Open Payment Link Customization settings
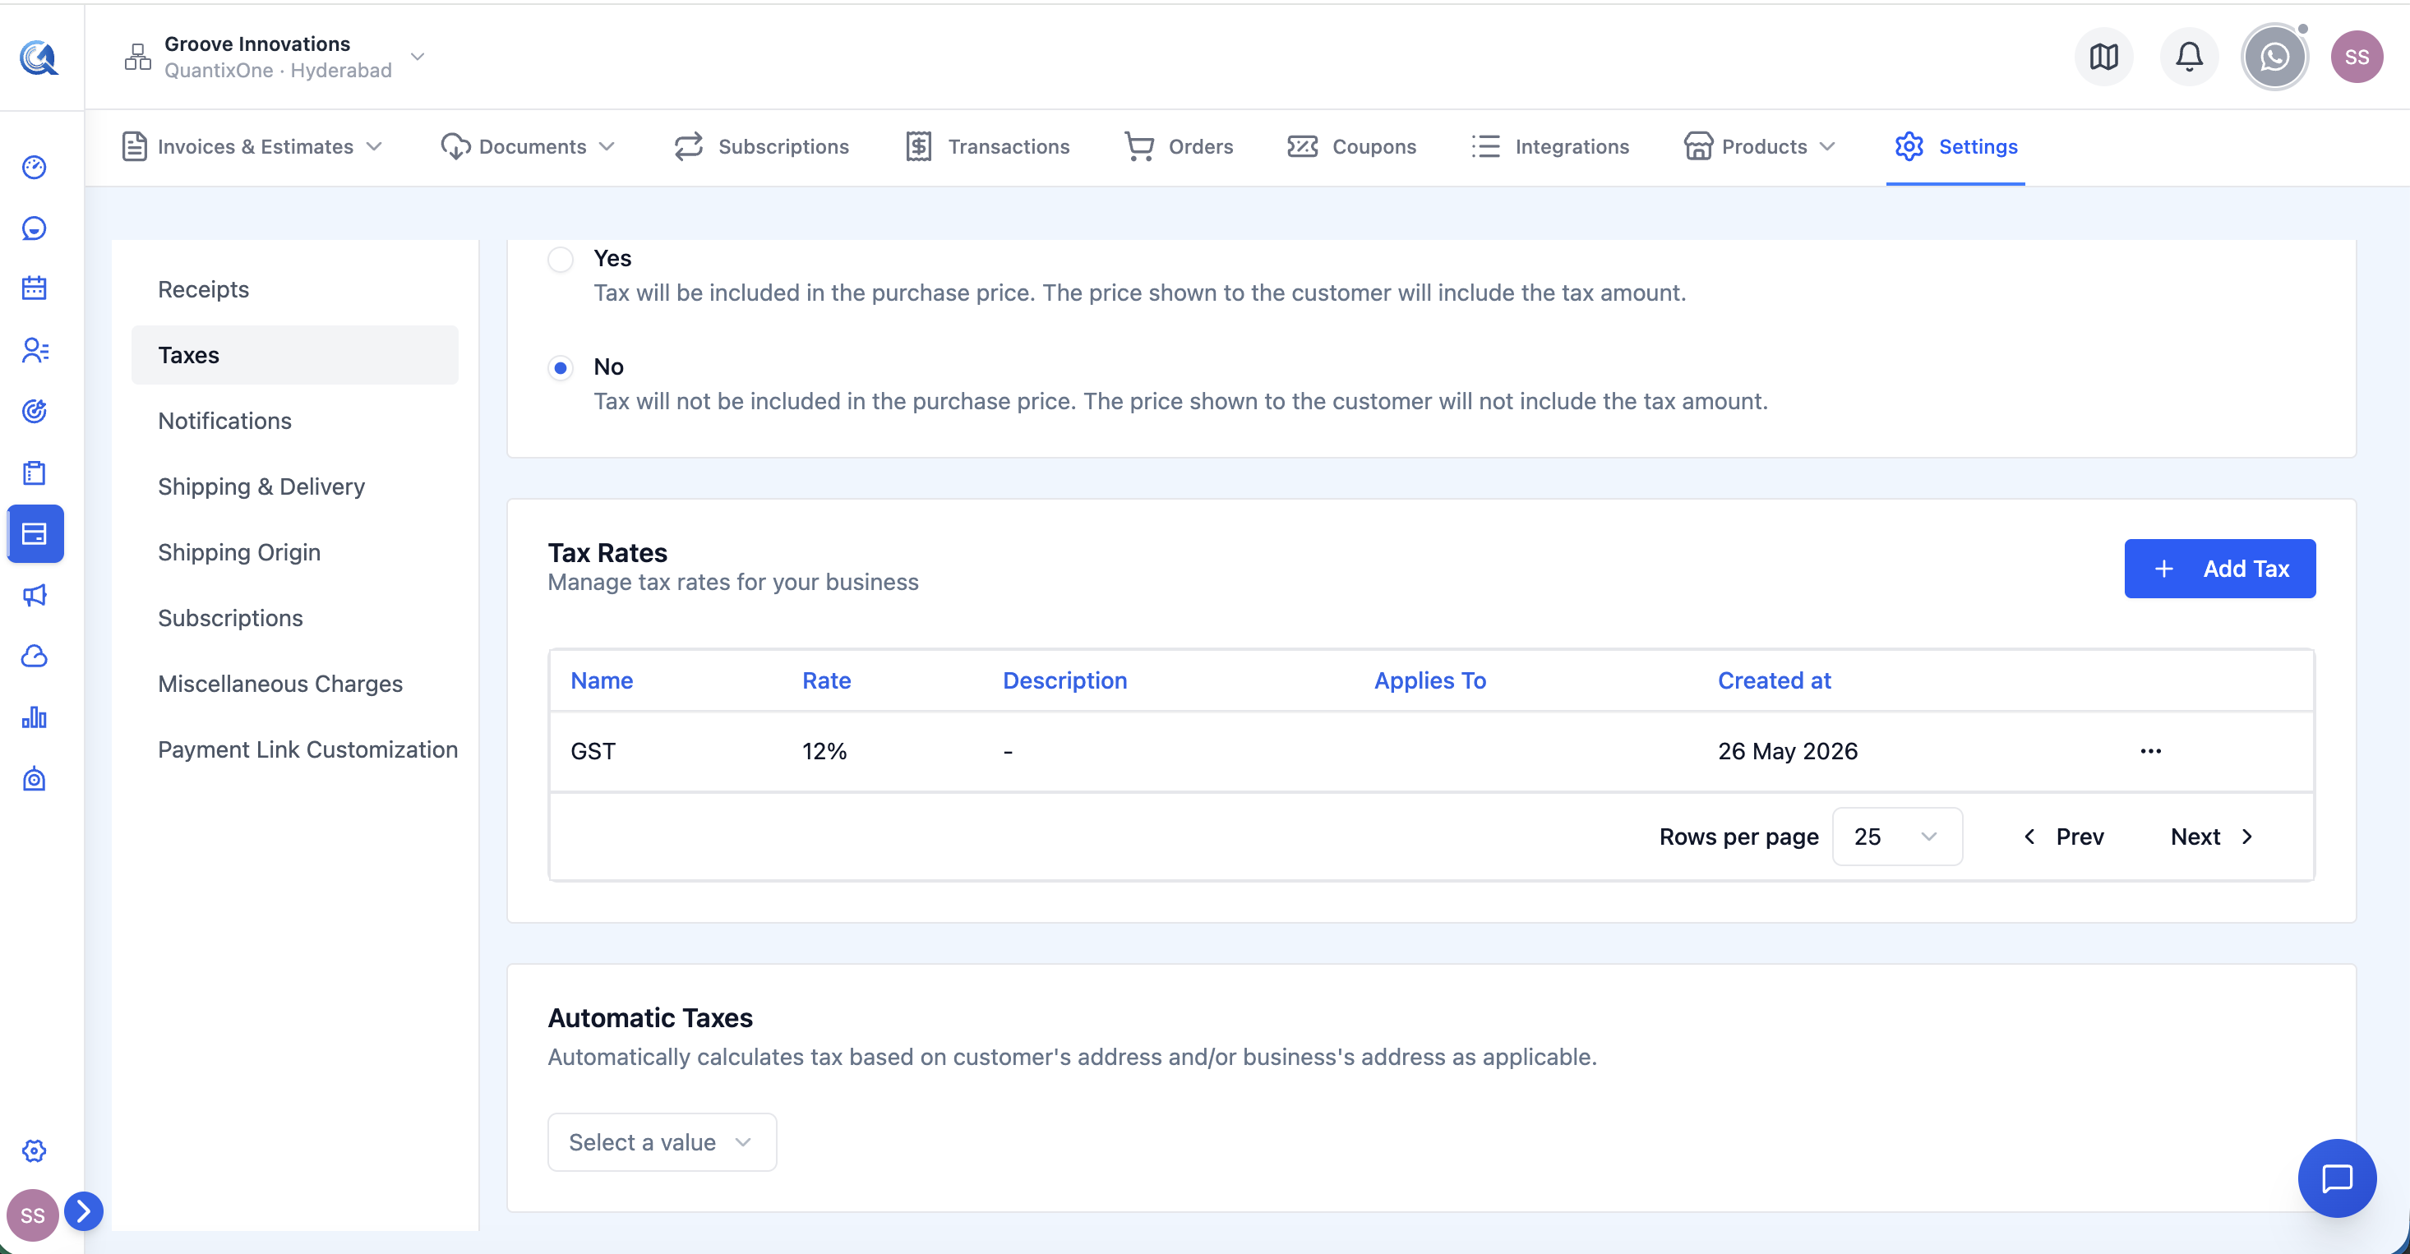 (307, 750)
